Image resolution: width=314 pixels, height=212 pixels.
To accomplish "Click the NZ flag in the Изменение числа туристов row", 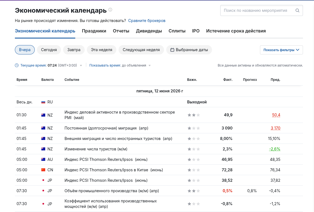I will click(43, 149).
